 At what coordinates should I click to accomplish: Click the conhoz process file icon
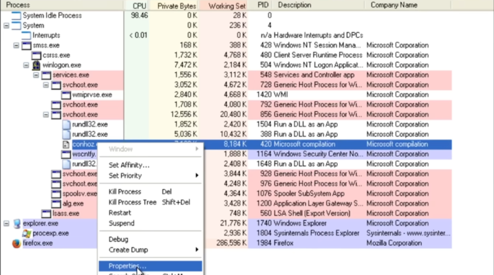click(66, 145)
